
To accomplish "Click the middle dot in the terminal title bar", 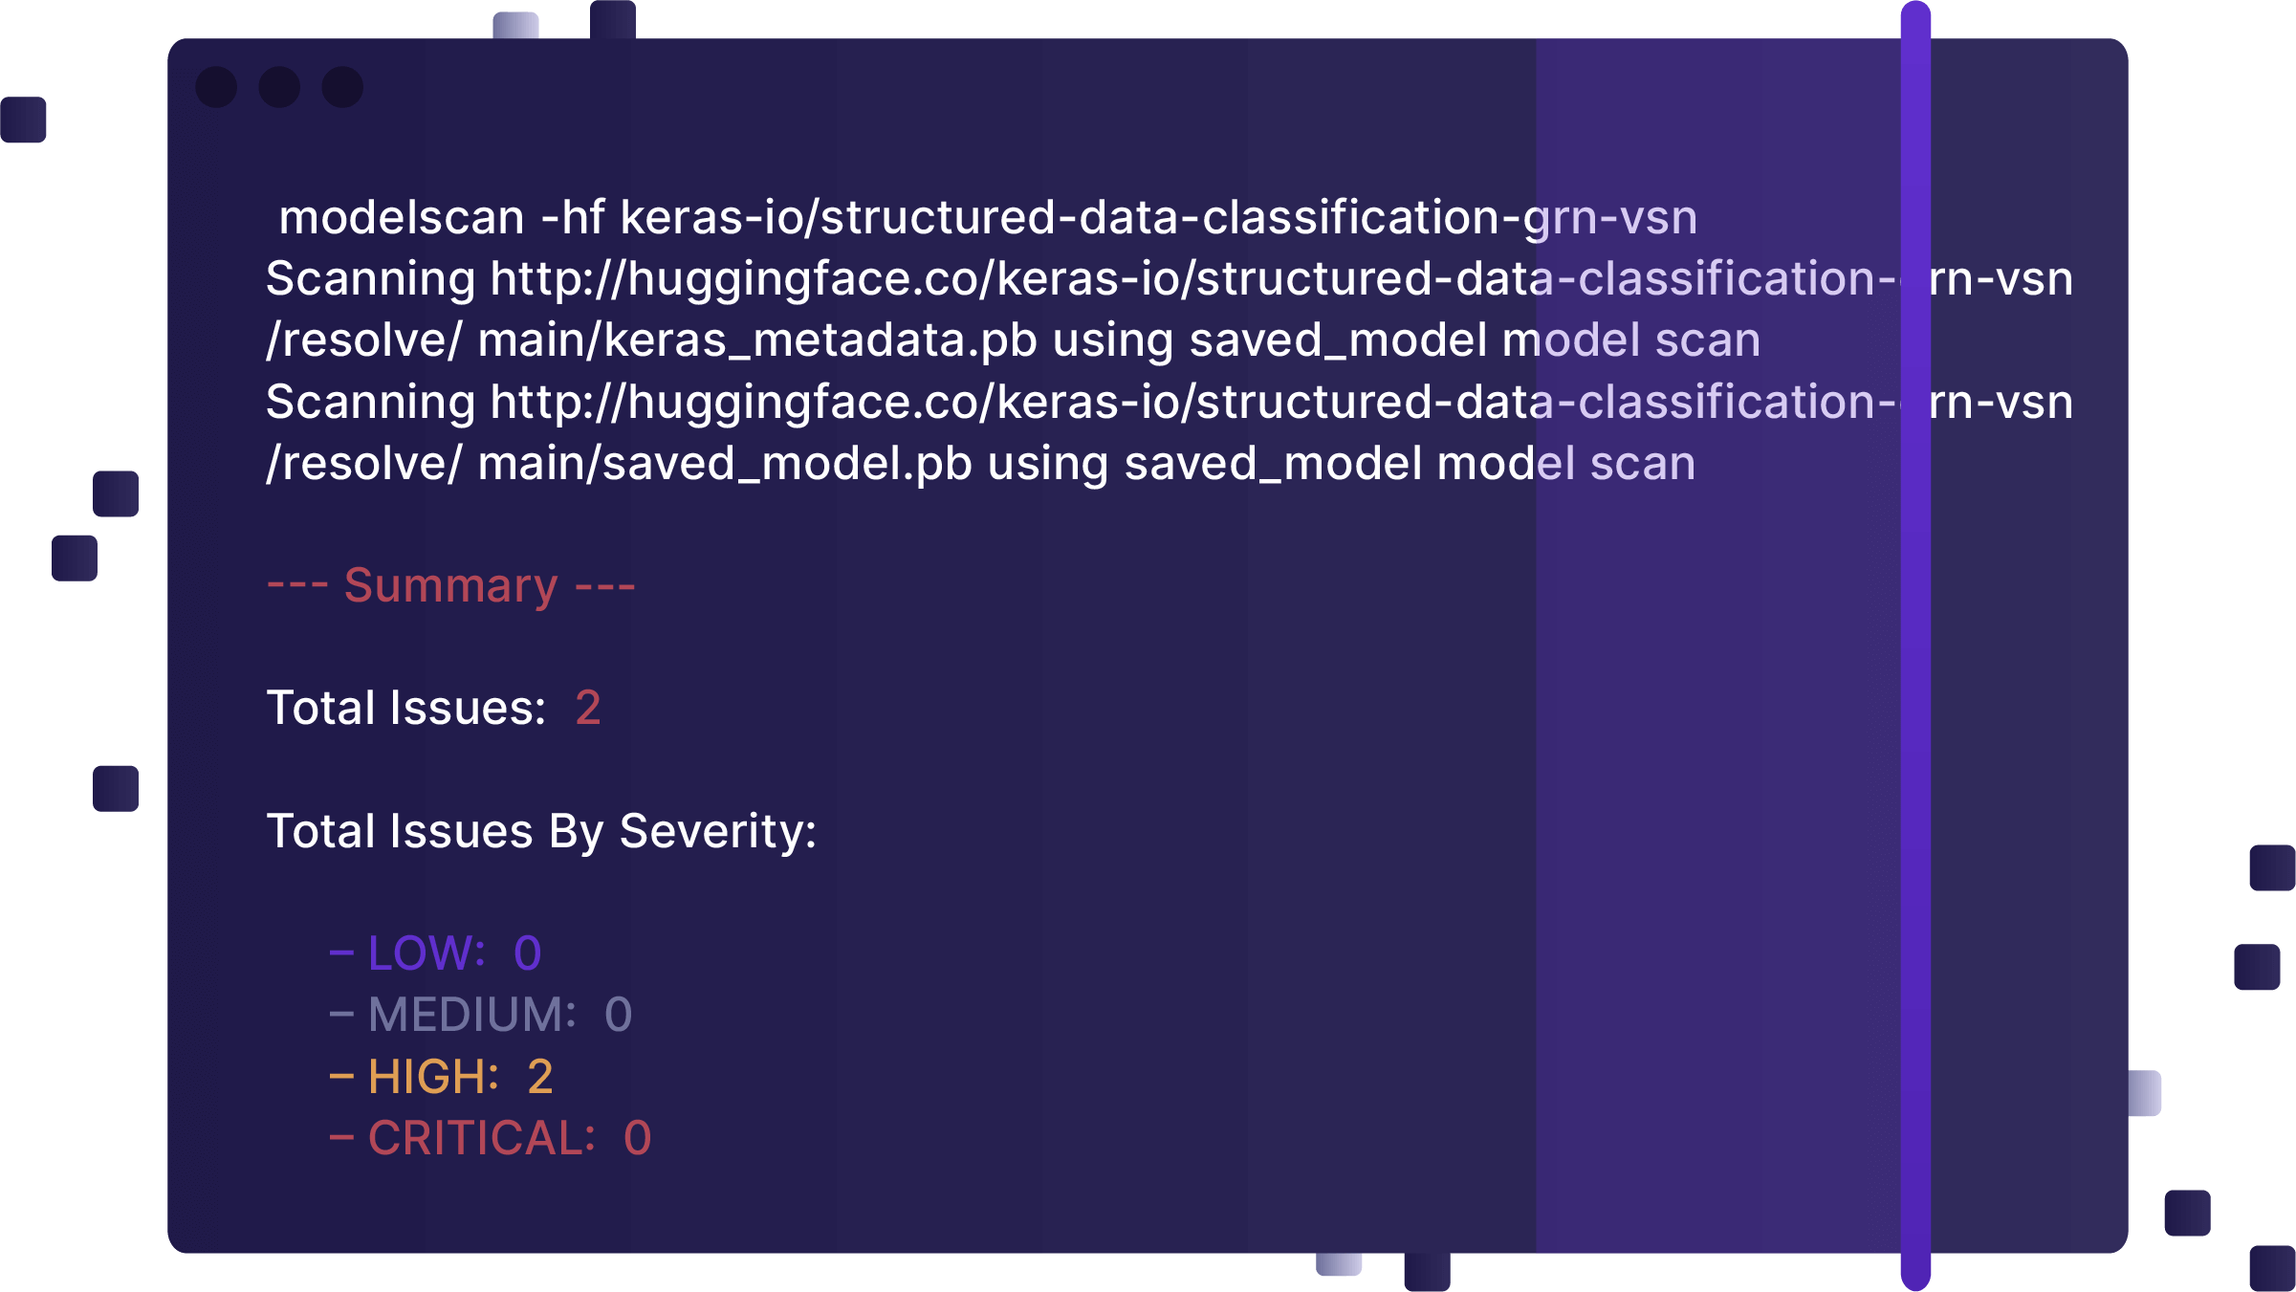I will (x=279, y=87).
